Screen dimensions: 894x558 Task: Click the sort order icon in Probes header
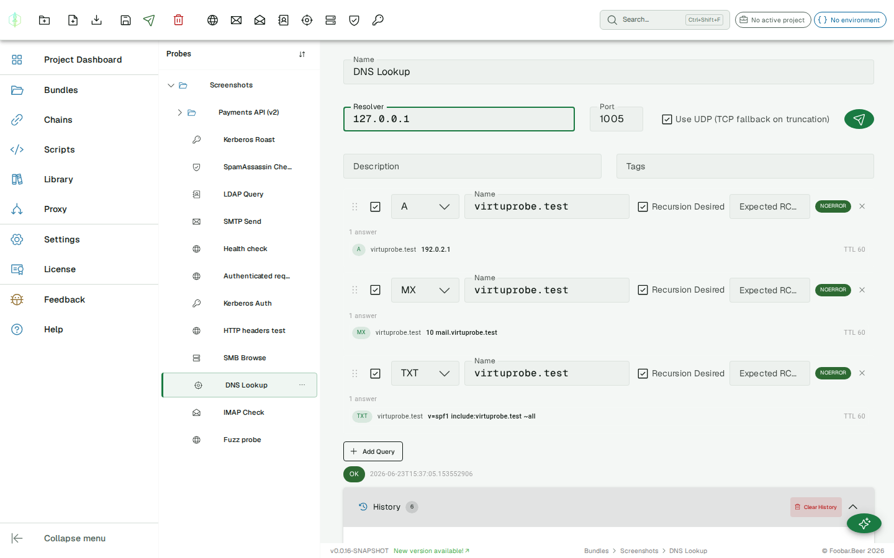coord(302,54)
